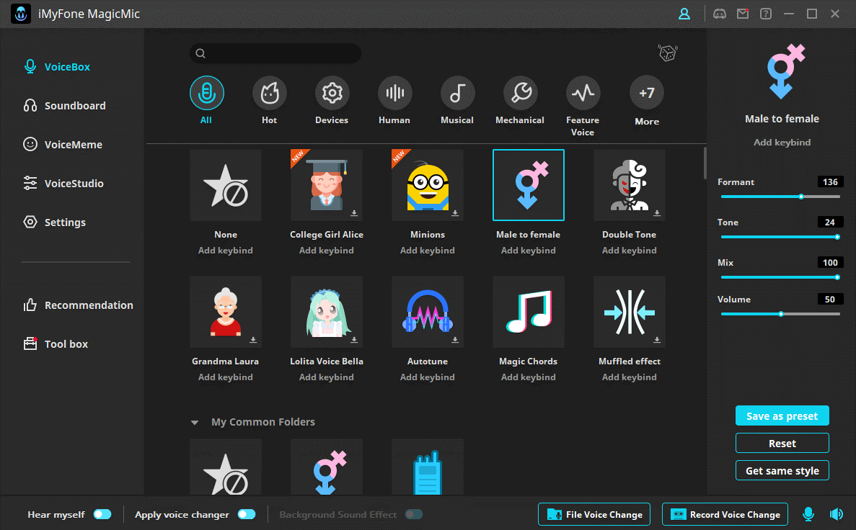The height and width of the screenshot is (530, 856).
Task: Click the dice icon for a random voice
Action: [667, 52]
